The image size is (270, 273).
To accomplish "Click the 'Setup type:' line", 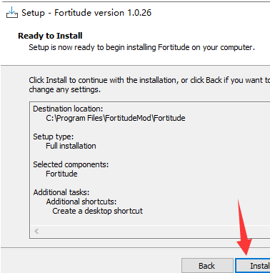I will [54, 136].
